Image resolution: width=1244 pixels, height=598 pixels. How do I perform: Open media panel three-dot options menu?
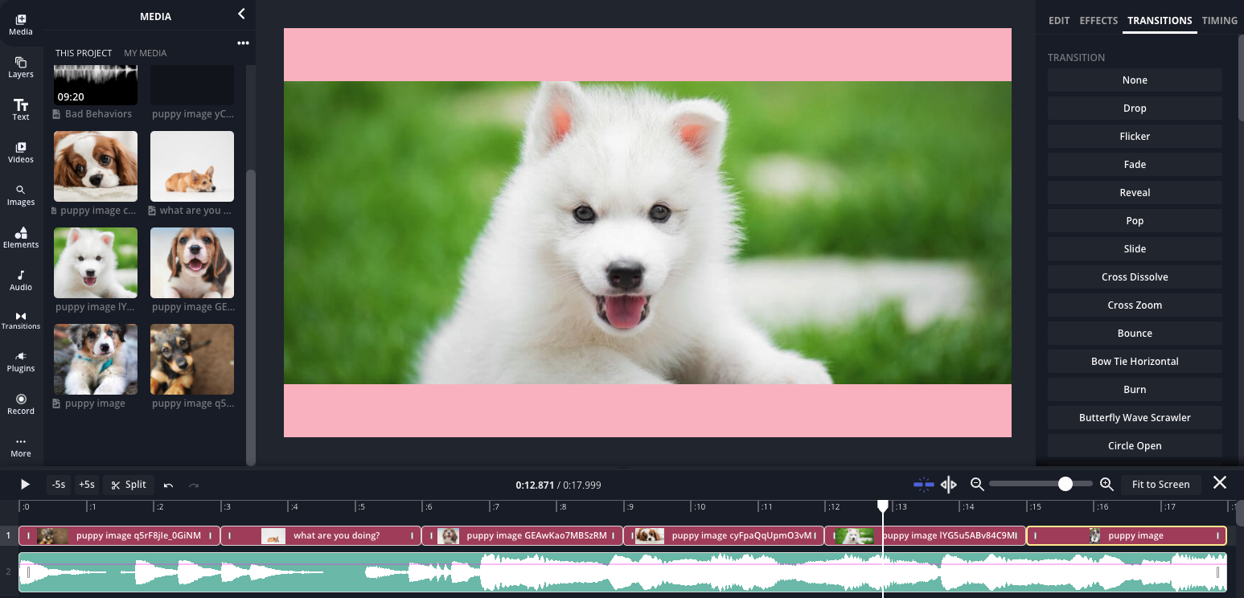[243, 43]
